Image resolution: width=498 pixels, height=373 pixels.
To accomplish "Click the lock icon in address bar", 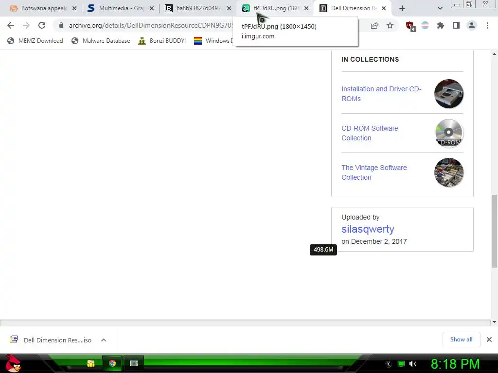I will click(61, 25).
